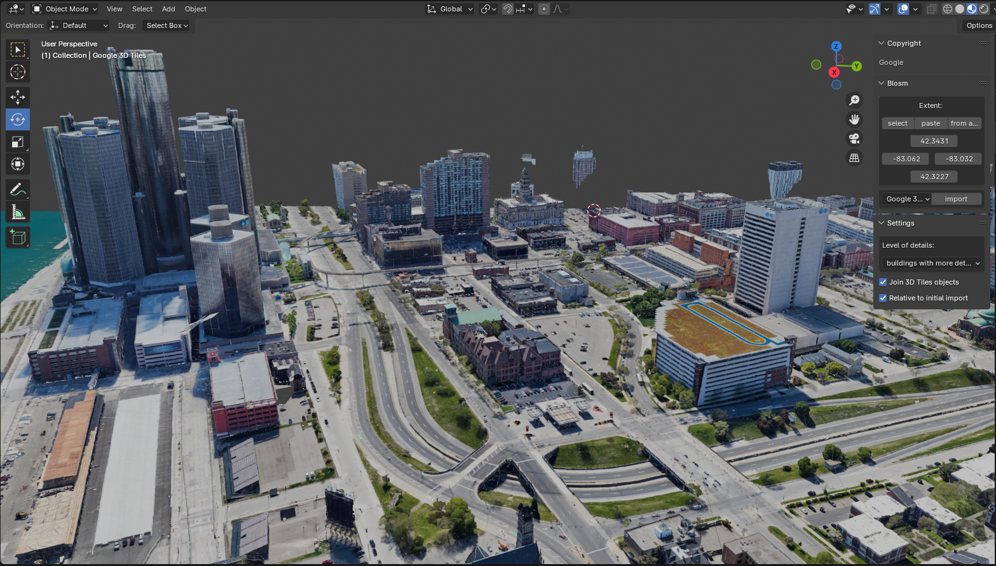This screenshot has width=996, height=566.
Task: Click the 42.3431 latitude field
Action: 934,141
